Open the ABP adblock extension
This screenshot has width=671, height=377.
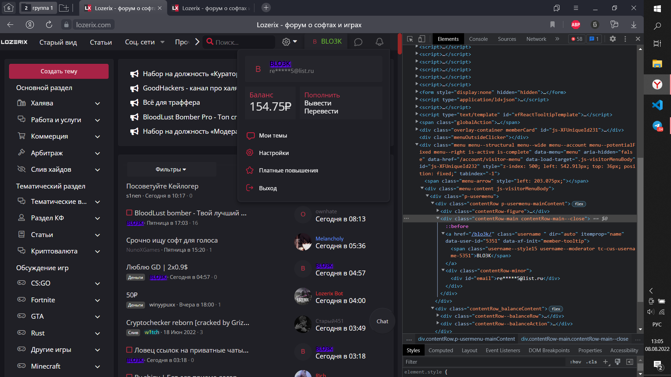coord(576,24)
